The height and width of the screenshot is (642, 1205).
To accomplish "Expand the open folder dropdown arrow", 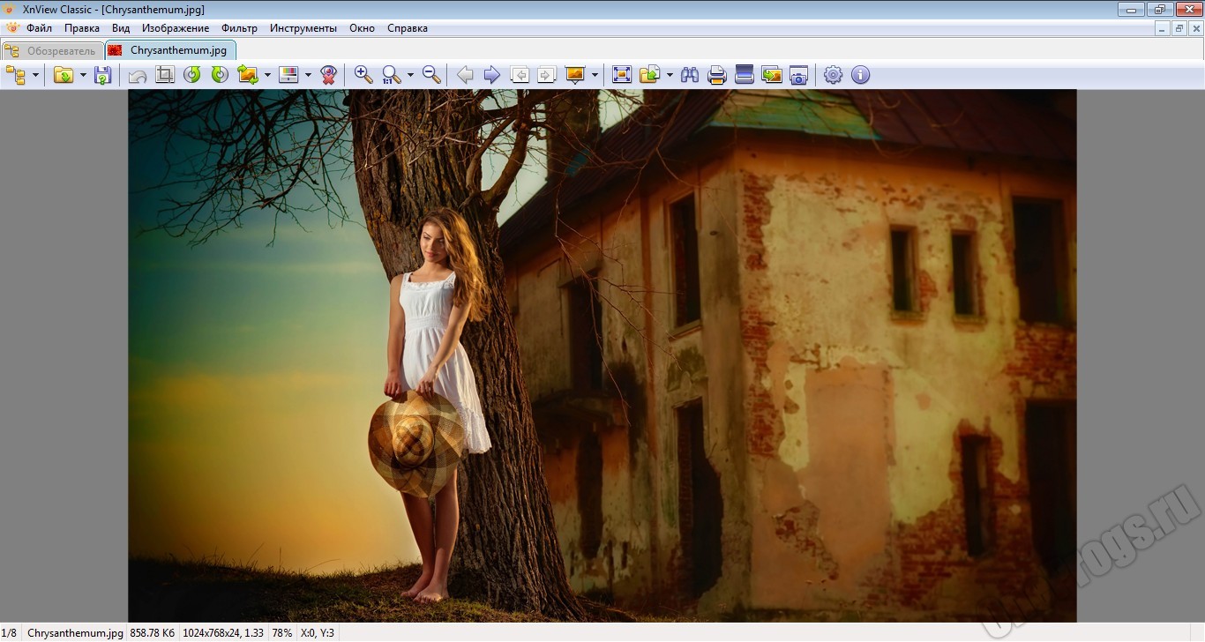I will [83, 76].
